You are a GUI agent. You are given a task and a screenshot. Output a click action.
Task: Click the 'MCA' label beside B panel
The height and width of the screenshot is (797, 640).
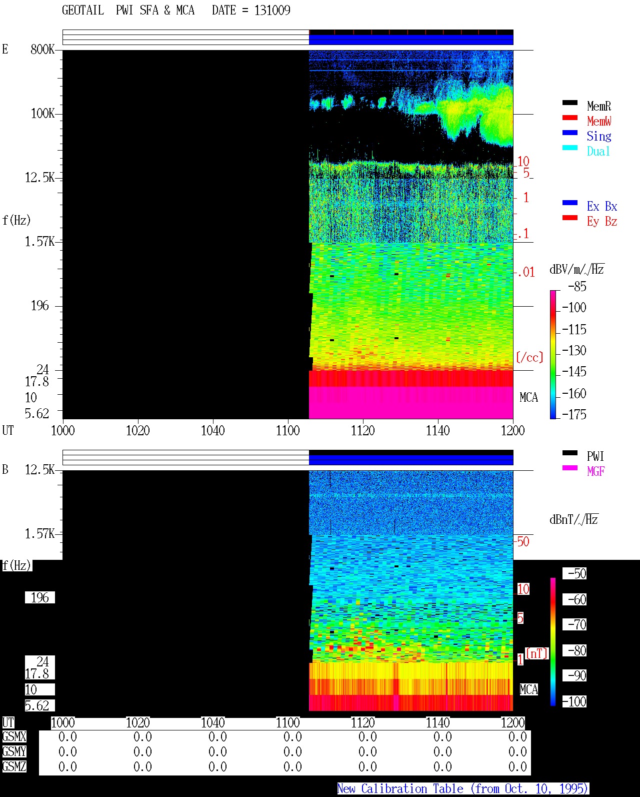tap(528, 689)
